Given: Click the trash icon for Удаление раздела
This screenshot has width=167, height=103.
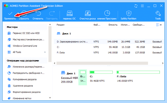Looking at the screenshot, I should pos(9,86).
